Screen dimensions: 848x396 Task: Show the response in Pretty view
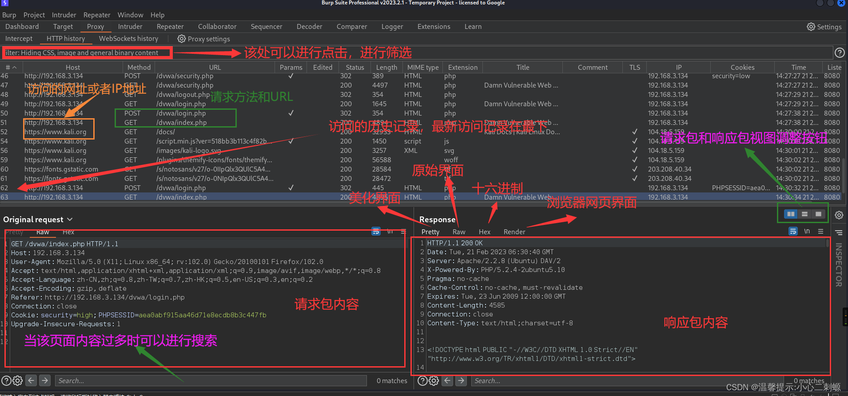[x=430, y=232]
